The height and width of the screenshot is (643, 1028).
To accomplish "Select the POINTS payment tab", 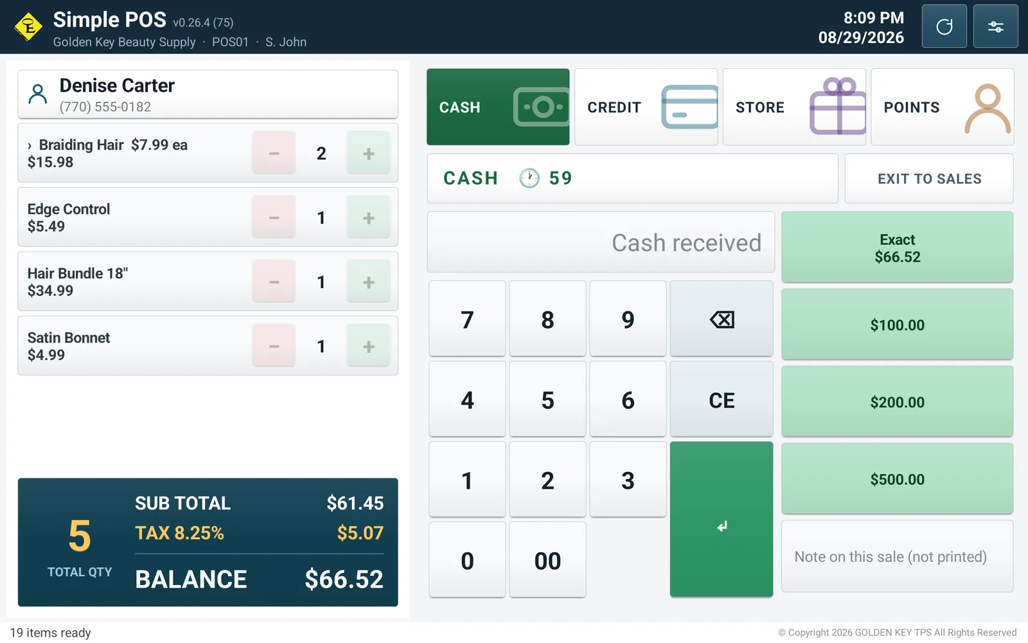I will [943, 107].
